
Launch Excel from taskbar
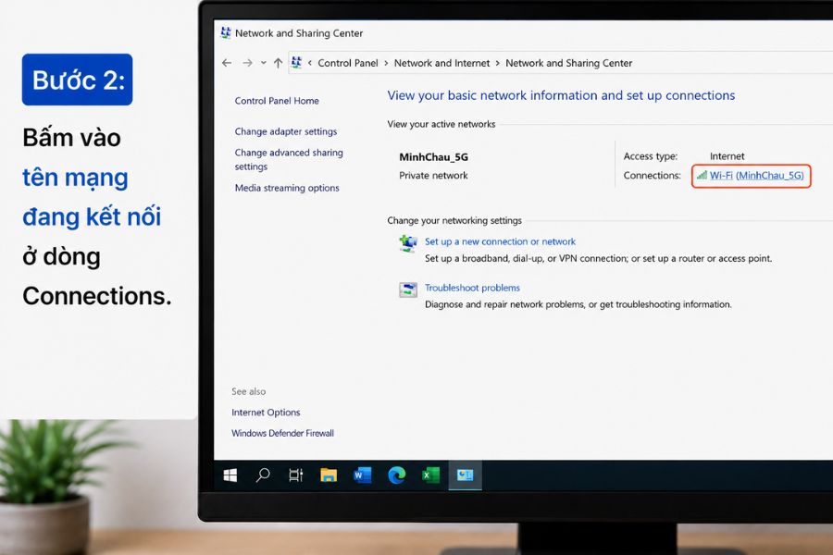point(430,475)
